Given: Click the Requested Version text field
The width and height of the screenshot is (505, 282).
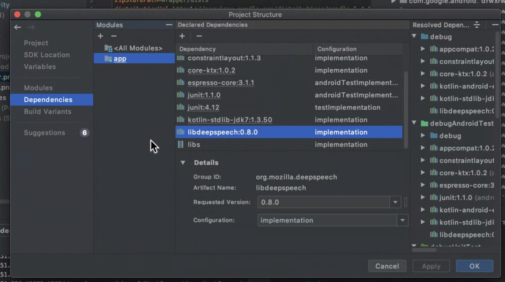Looking at the screenshot, I should tap(323, 202).
